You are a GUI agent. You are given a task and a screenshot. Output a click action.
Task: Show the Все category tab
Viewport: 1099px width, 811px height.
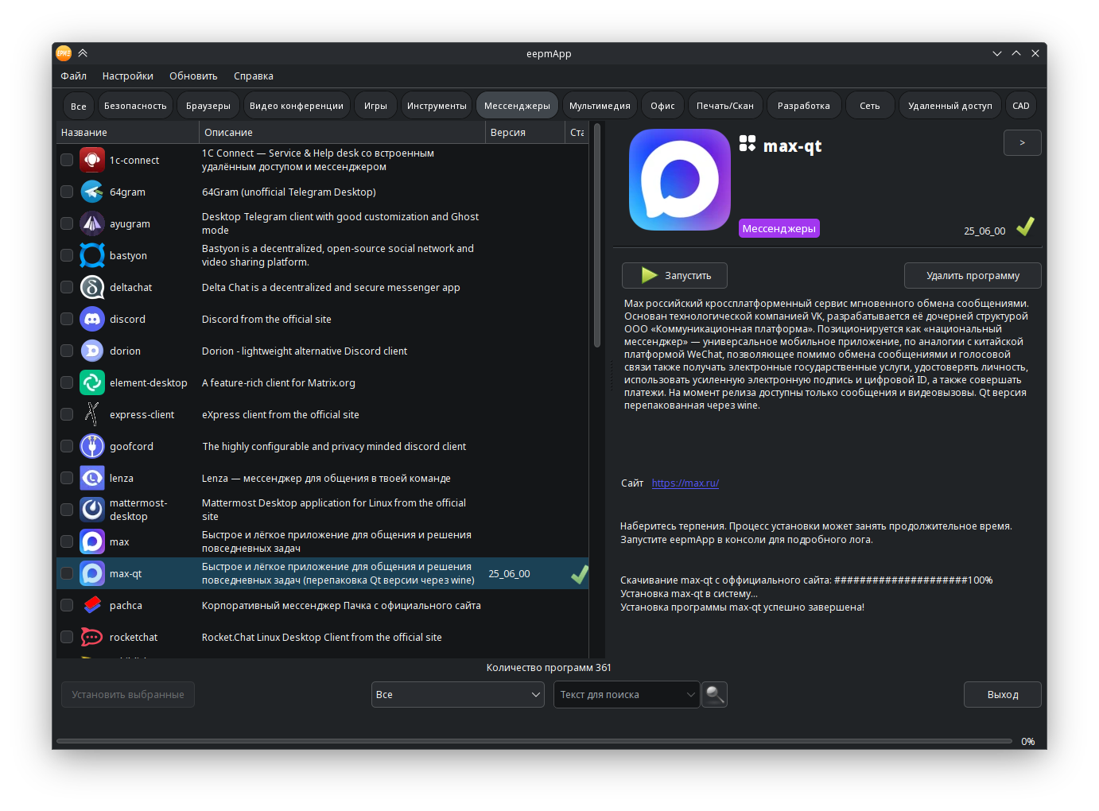(x=79, y=106)
